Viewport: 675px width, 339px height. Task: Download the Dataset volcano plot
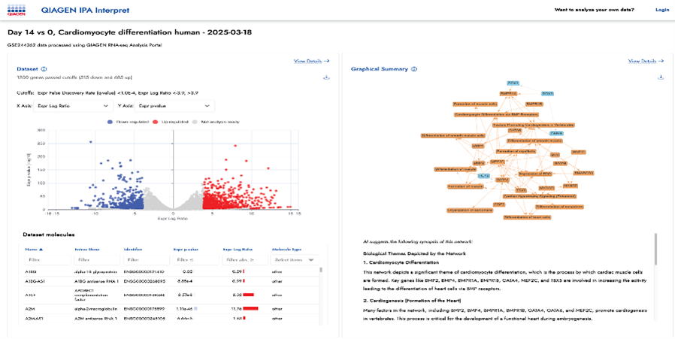(326, 77)
